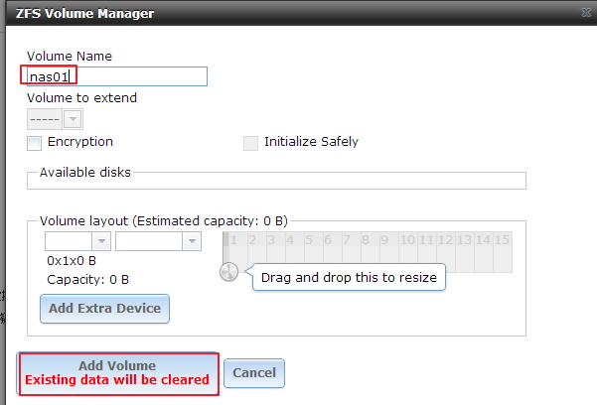This screenshot has height=405, width=597.
Task: Select disk column 12 in layout grid
Action: (x=446, y=251)
